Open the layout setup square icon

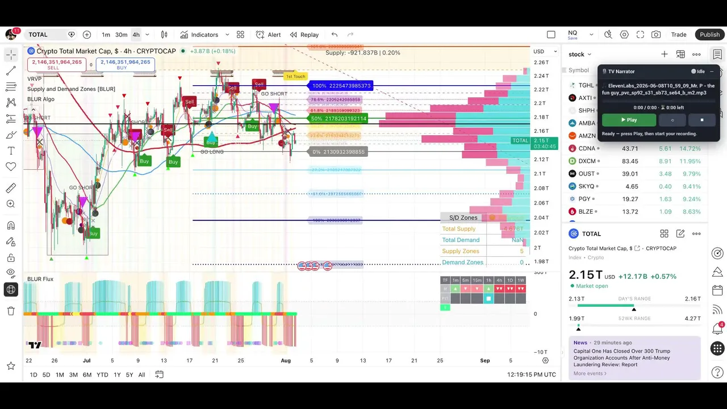551,35
